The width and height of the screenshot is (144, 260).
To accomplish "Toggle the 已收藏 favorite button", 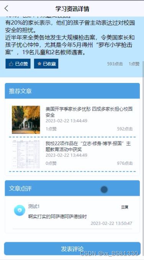I will tap(46, 63).
